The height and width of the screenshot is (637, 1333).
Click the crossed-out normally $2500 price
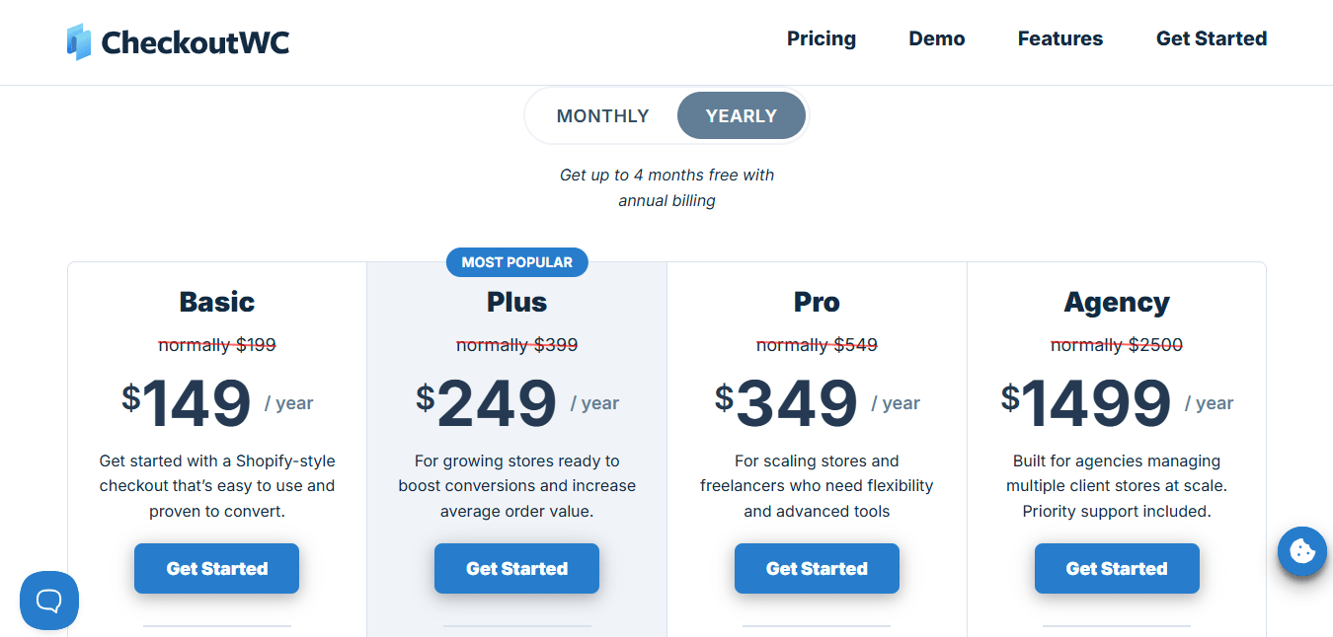pos(1117,344)
